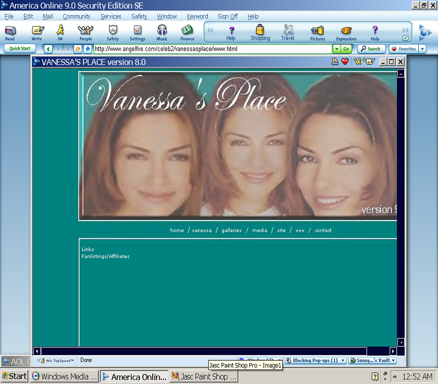Open the Services menu
This screenshot has height=384, width=438.
(x=110, y=17)
